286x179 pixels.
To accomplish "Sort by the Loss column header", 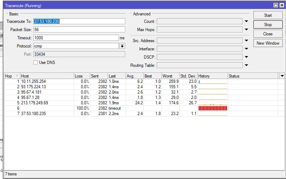I will pyautogui.click(x=82, y=76).
